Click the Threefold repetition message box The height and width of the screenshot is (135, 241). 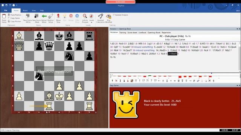point(54,71)
